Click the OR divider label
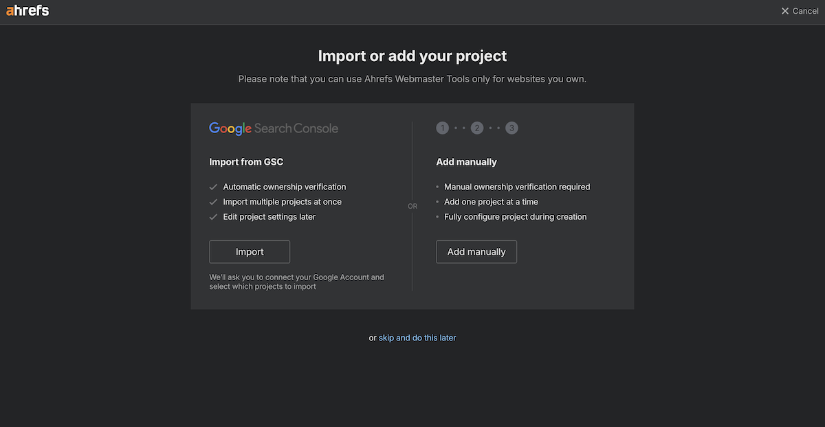The width and height of the screenshot is (825, 427). pos(412,205)
